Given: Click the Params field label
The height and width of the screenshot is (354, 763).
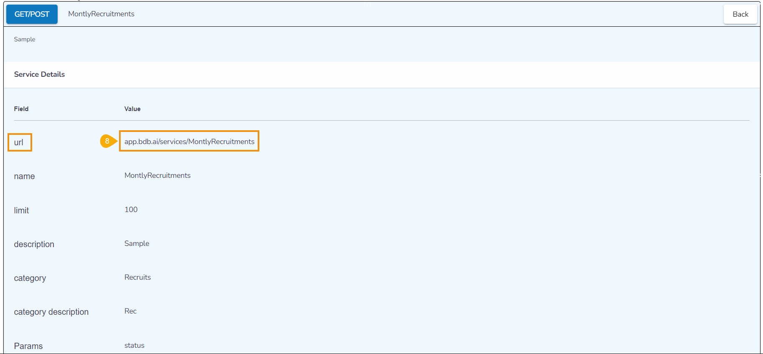Looking at the screenshot, I should point(28,346).
